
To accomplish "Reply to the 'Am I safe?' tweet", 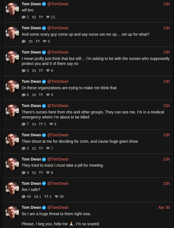I will (24, 197).
